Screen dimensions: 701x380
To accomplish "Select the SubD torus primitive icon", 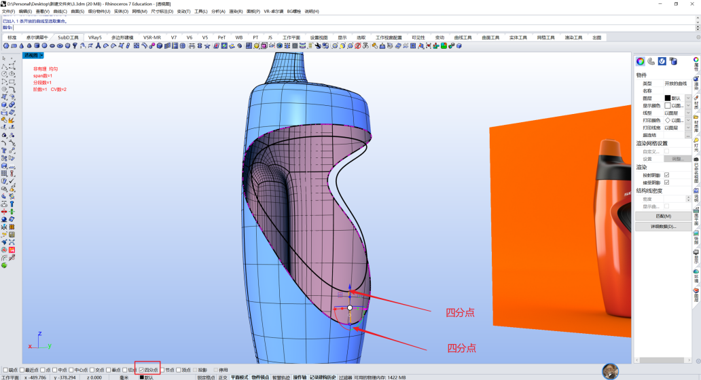I will click(x=60, y=45).
